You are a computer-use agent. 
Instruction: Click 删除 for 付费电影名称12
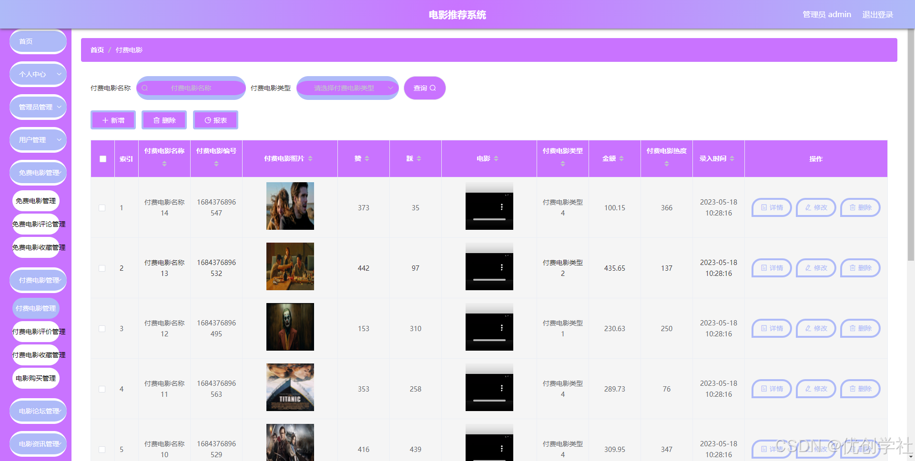click(860, 328)
